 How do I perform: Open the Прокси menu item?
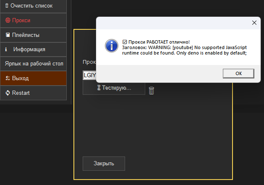click(33, 21)
